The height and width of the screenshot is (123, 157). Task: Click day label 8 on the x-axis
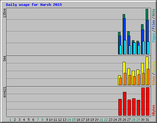(x=42, y=120)
